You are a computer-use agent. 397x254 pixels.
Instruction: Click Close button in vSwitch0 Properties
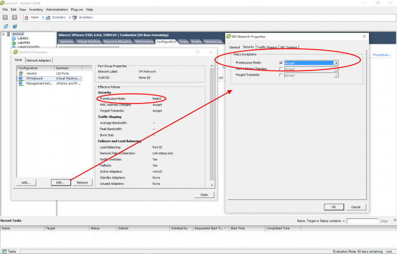[x=204, y=195]
